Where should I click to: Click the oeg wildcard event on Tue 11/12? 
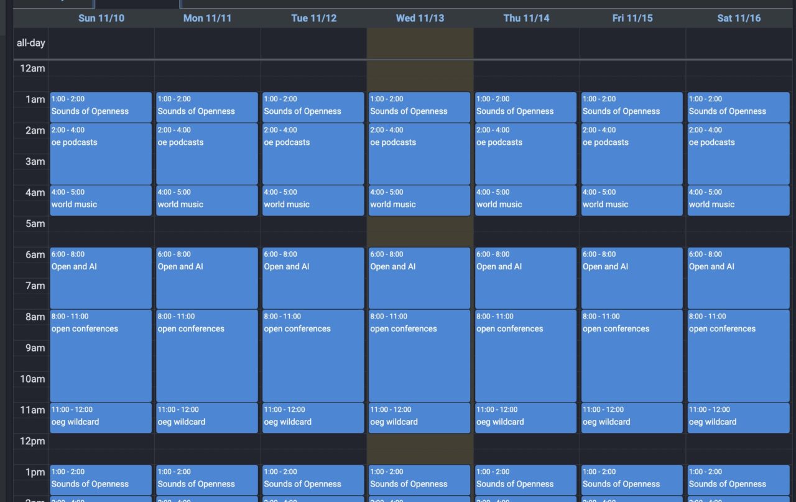313,418
